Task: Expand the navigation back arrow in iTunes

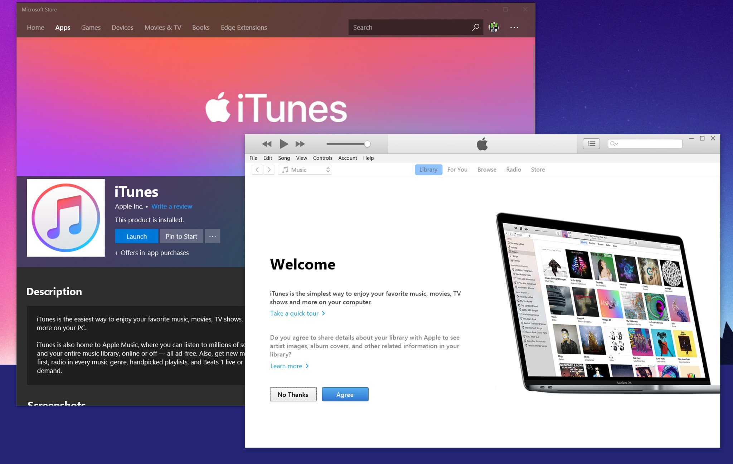Action: [x=256, y=169]
